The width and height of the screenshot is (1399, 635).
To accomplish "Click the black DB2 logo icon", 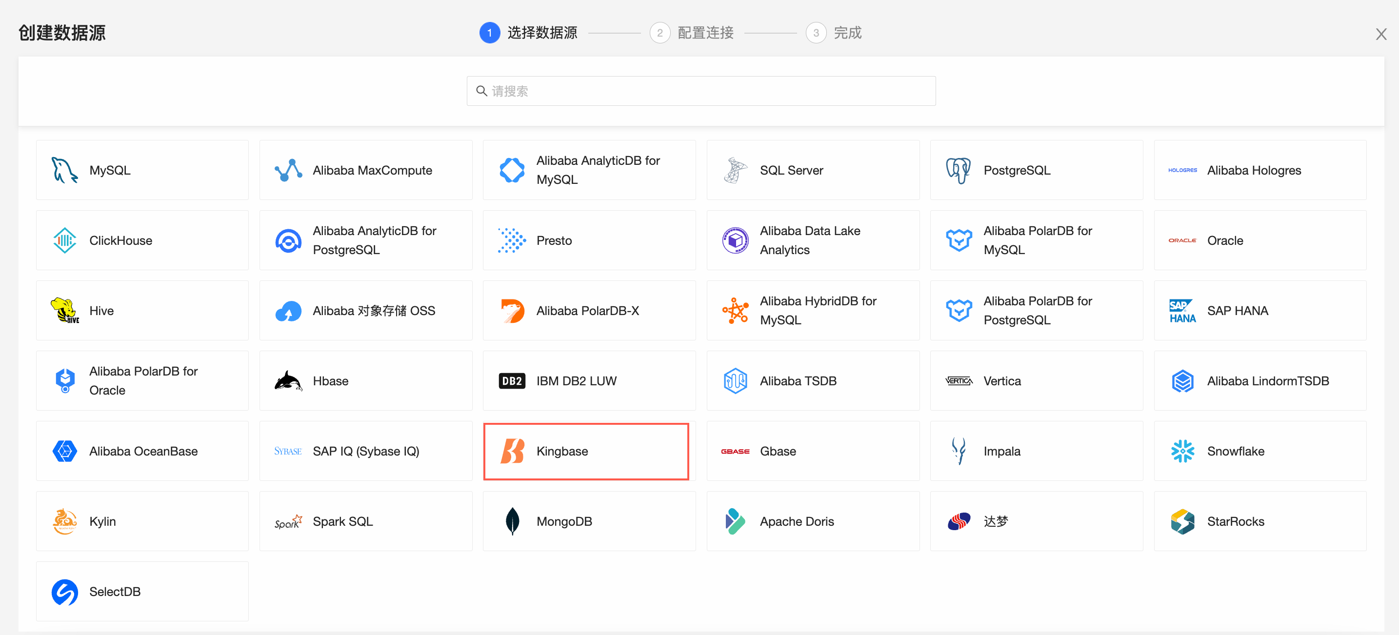I will coord(512,381).
